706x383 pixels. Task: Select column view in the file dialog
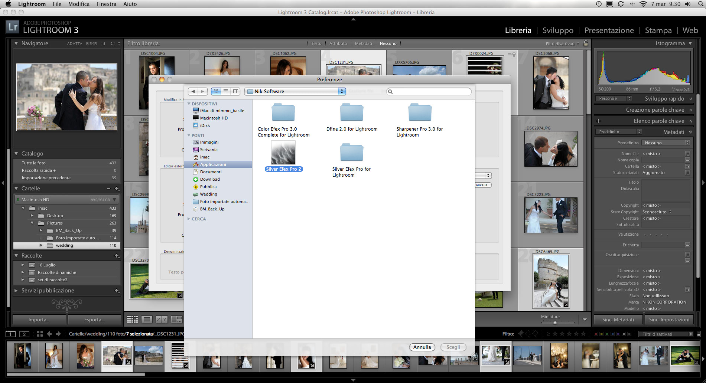[235, 91]
